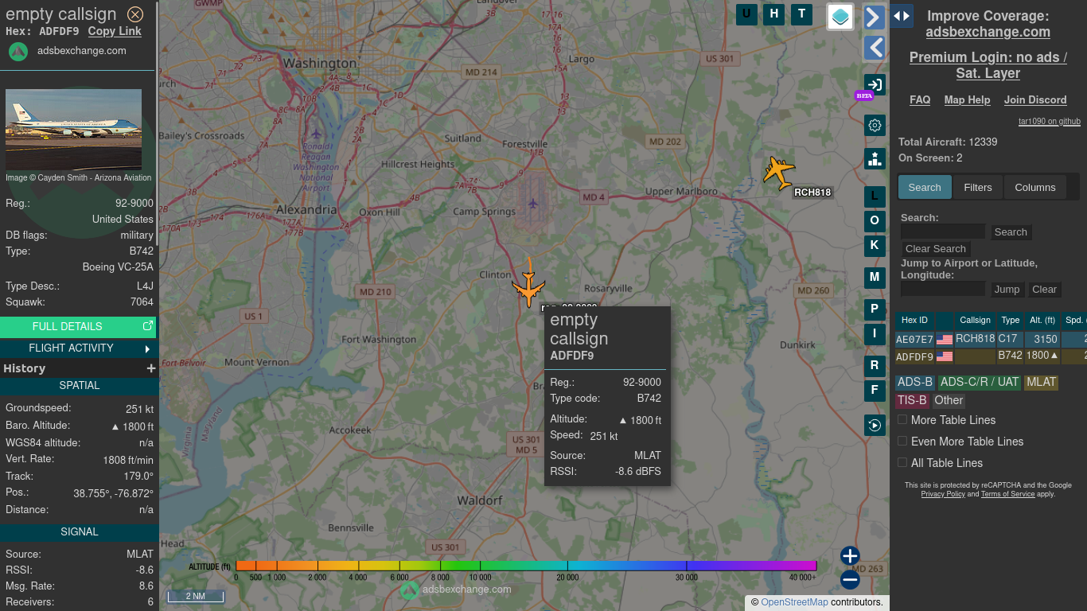Open the OpenStreetMap attribution link
The height and width of the screenshot is (611, 1087).
tap(794, 602)
